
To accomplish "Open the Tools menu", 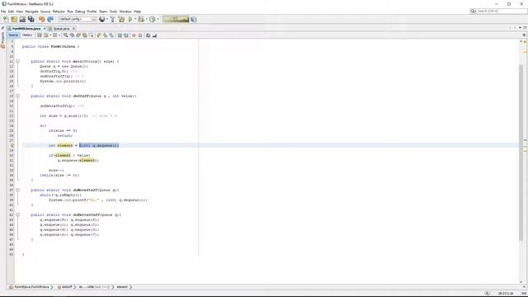I will [113, 12].
